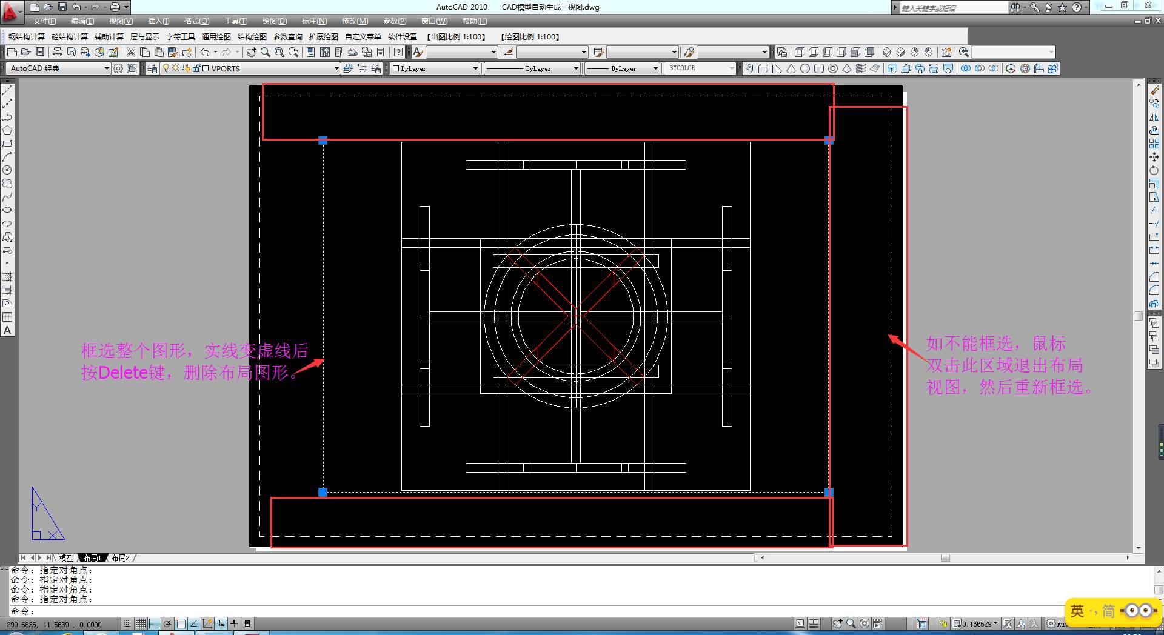Select the Multiline Text 'A' tool
Image resolution: width=1164 pixels, height=635 pixels.
[7, 330]
